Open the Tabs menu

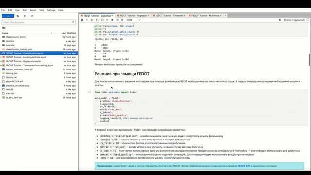42,10
